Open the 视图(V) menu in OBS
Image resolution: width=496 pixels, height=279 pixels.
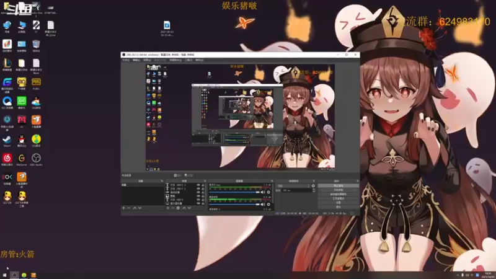point(147,60)
